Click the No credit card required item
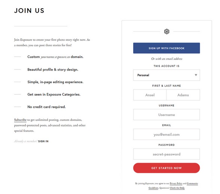The width and height of the screenshot is (220, 194). click(46, 107)
